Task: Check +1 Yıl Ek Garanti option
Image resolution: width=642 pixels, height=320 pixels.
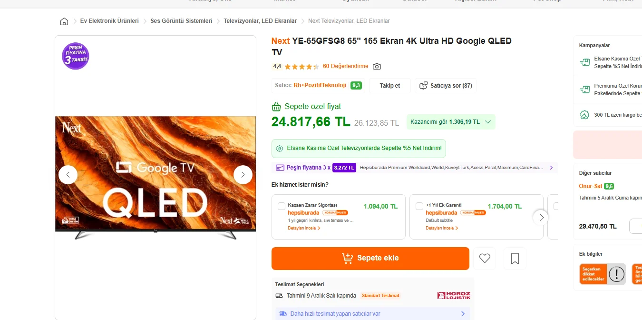Action: tap(419, 206)
